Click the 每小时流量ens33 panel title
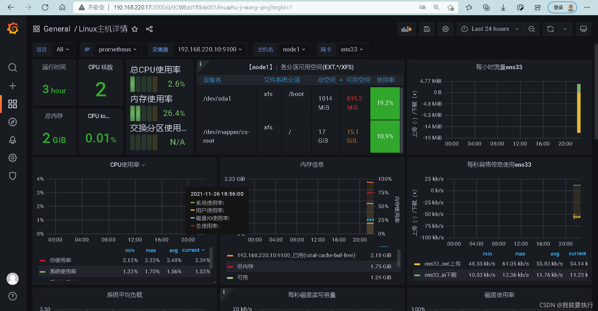This screenshot has height=311, width=598. 499,67
